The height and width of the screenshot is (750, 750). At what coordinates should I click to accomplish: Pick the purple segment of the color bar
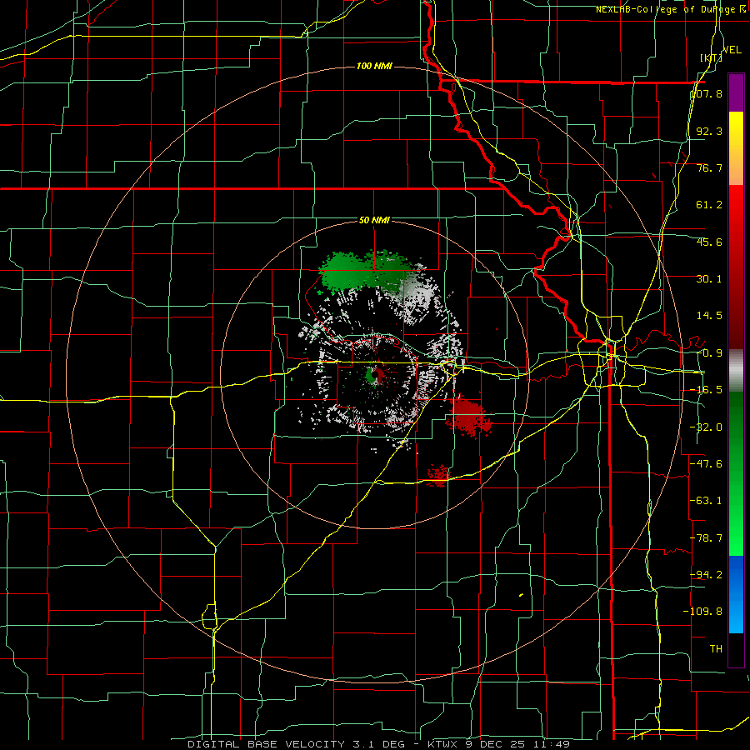(736, 92)
